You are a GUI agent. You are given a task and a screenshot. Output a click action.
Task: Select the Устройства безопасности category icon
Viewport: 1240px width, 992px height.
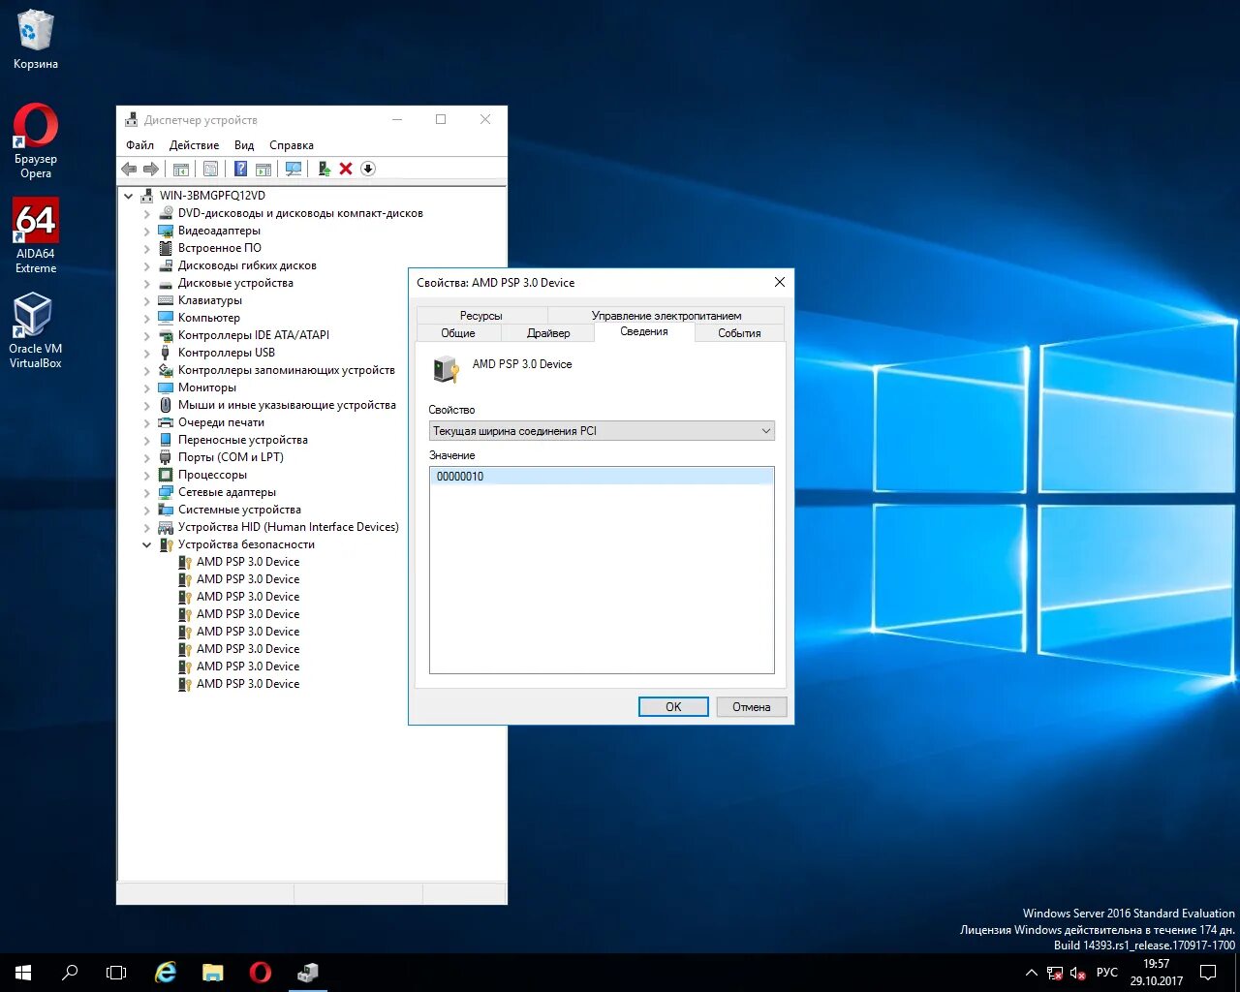(166, 544)
